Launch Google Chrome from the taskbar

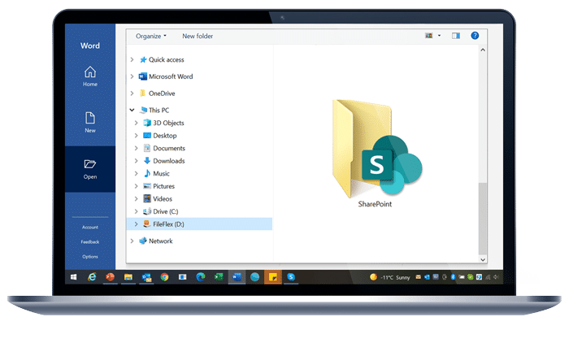pyautogui.click(x=164, y=277)
